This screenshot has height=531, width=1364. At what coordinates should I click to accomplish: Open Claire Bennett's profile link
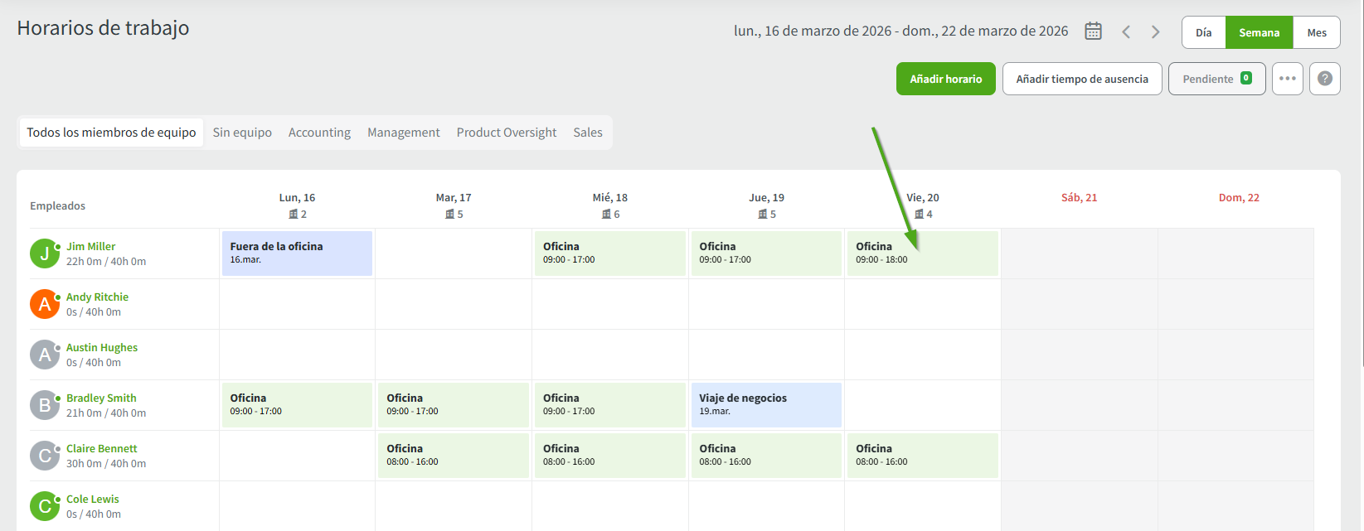tap(101, 448)
